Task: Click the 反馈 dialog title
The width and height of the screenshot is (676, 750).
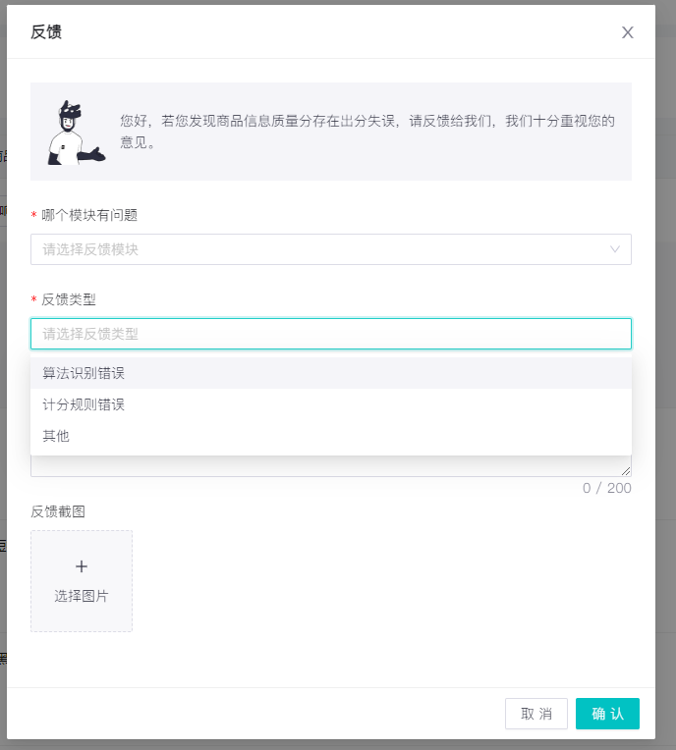Action: 46,32
